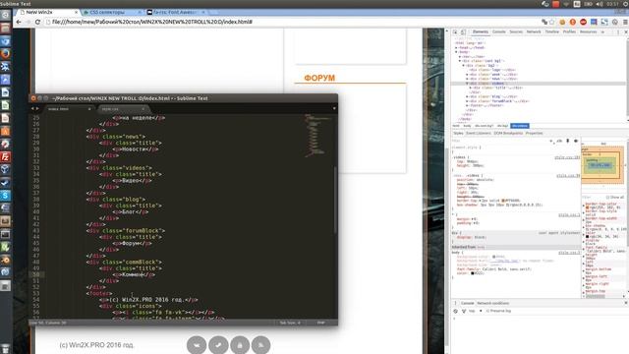Click the browser address bar
Viewport: 629px width, 354px height.
[293, 22]
